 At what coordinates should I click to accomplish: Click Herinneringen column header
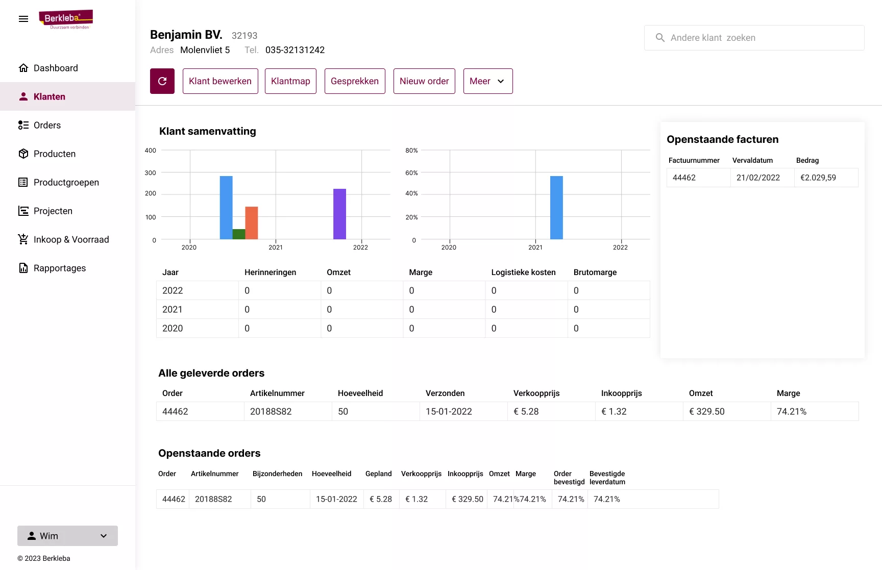coord(271,272)
